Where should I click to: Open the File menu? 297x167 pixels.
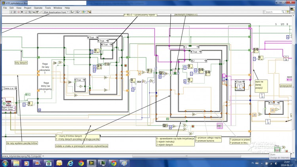5,8
